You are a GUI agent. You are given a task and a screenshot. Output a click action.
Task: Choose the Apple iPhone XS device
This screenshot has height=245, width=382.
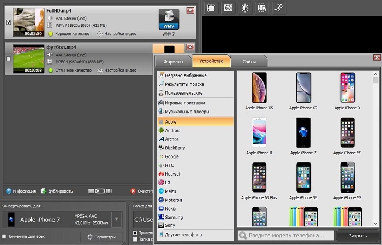point(259,91)
